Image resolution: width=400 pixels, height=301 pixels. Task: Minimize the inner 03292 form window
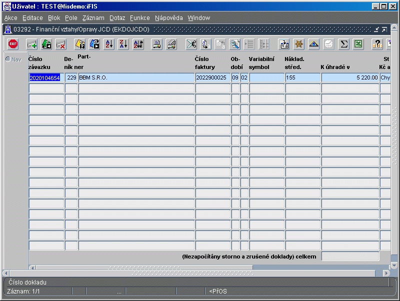point(376,29)
